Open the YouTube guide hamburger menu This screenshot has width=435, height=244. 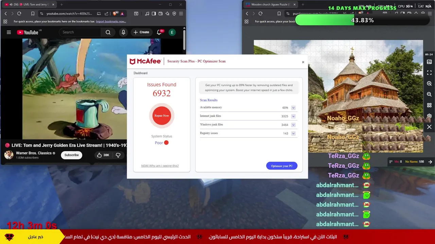pyautogui.click(x=9, y=32)
